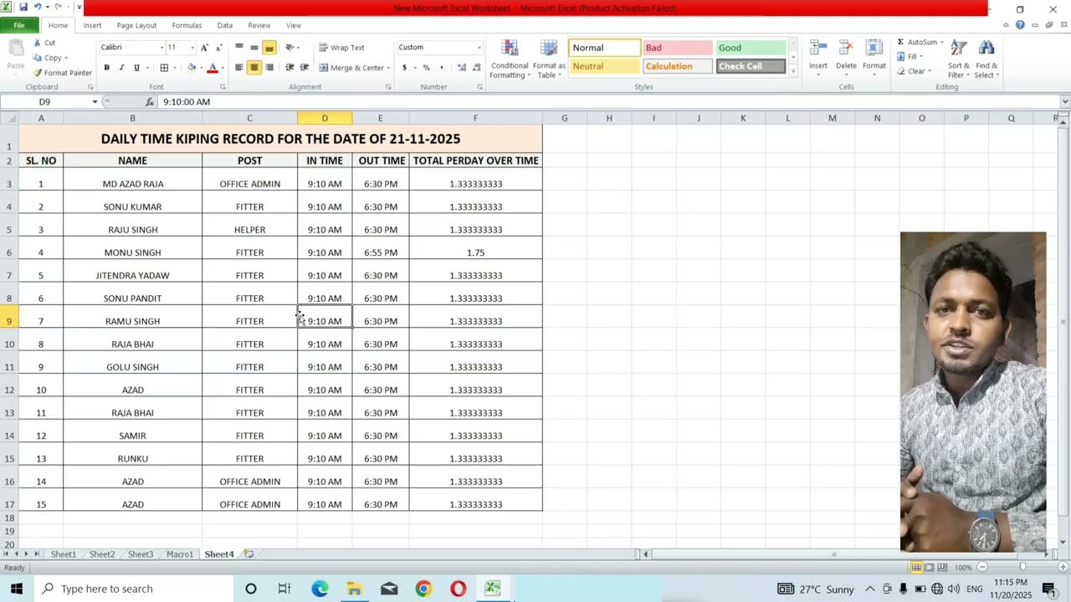The image size is (1071, 602).
Task: Expand the font size 11 dropdown
Action: pyautogui.click(x=192, y=48)
